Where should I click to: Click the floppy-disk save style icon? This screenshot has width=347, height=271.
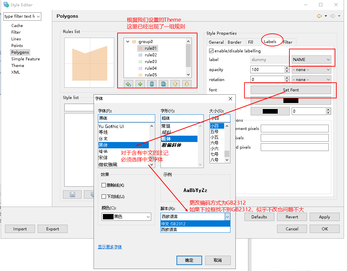pos(72,195)
